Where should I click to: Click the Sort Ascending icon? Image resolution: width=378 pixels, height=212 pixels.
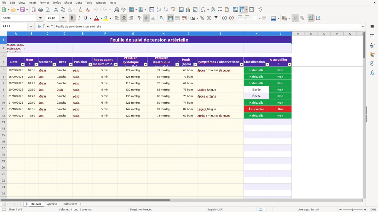pyautogui.click(x=159, y=10)
